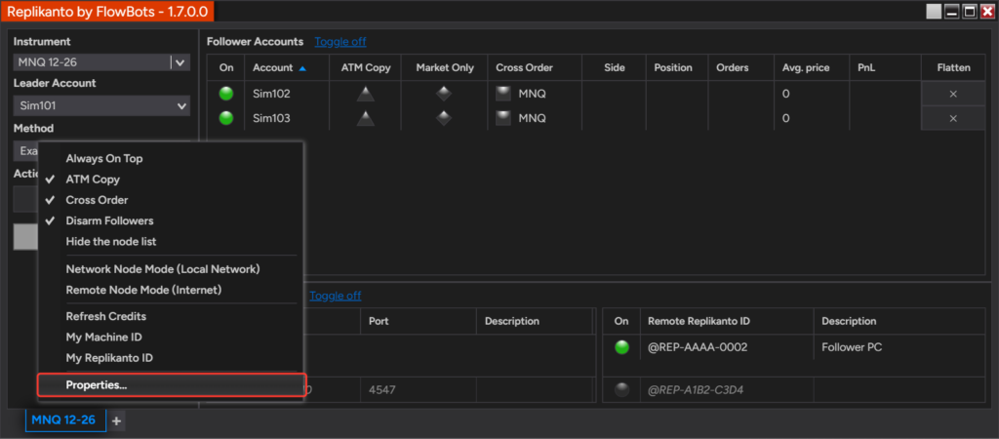Switch to the MNQ 12-26 bottom tab
This screenshot has width=999, height=439.
point(65,419)
